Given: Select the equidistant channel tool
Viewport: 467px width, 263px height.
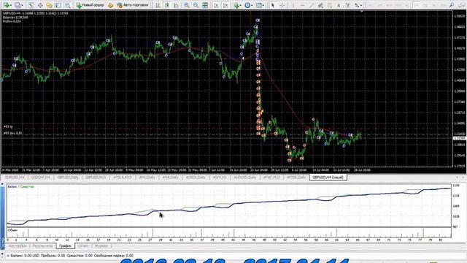Looking at the screenshot, I should 321,5.
